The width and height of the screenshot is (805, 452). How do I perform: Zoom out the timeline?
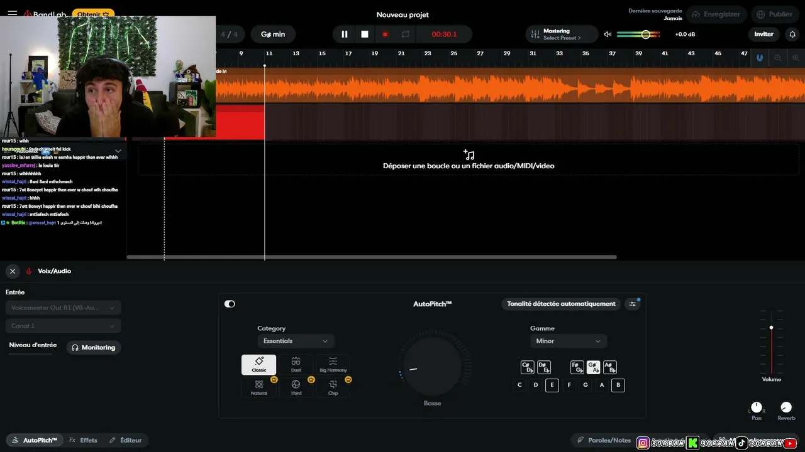tap(778, 58)
